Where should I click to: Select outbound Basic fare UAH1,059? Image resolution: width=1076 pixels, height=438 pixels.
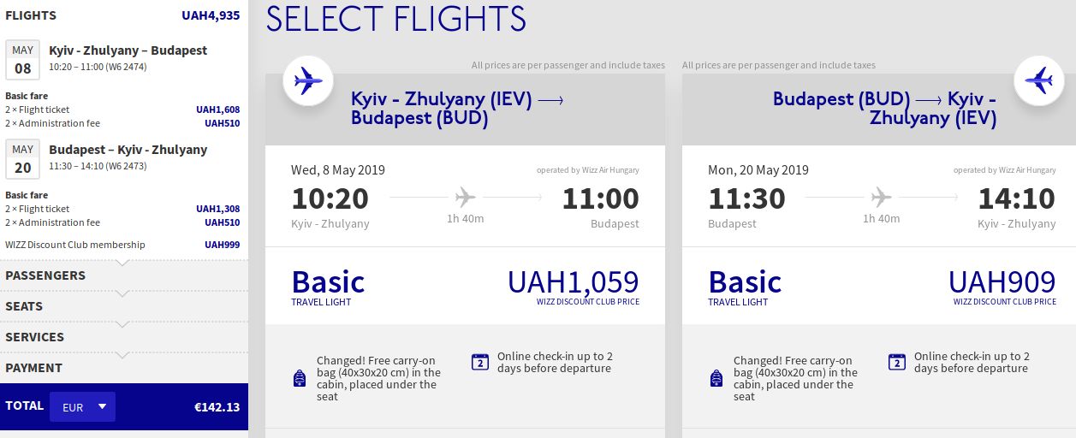click(x=465, y=286)
